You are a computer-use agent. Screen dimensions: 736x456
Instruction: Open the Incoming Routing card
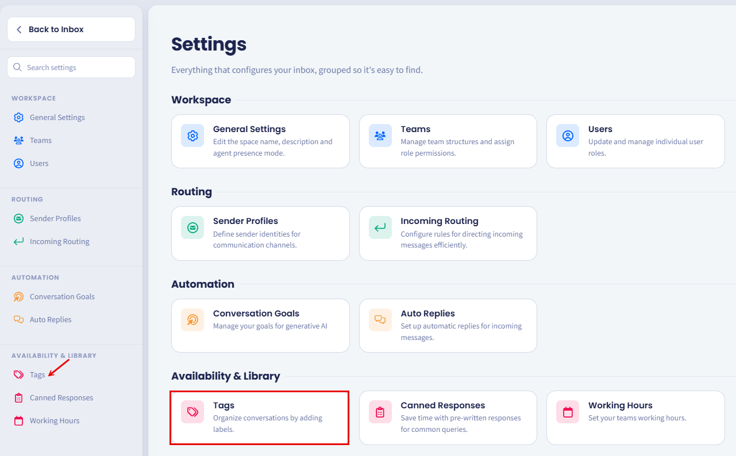448,233
